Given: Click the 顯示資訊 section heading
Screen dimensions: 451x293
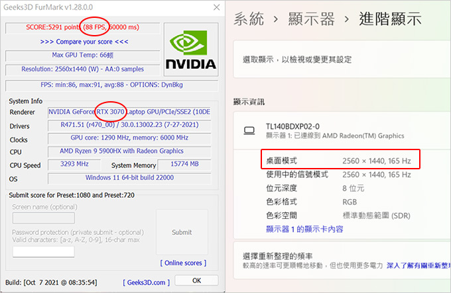Looking at the screenshot, I should [x=249, y=102].
